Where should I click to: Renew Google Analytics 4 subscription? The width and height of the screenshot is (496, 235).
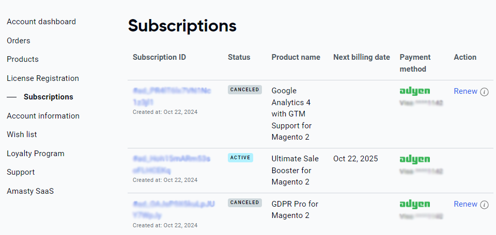466,91
